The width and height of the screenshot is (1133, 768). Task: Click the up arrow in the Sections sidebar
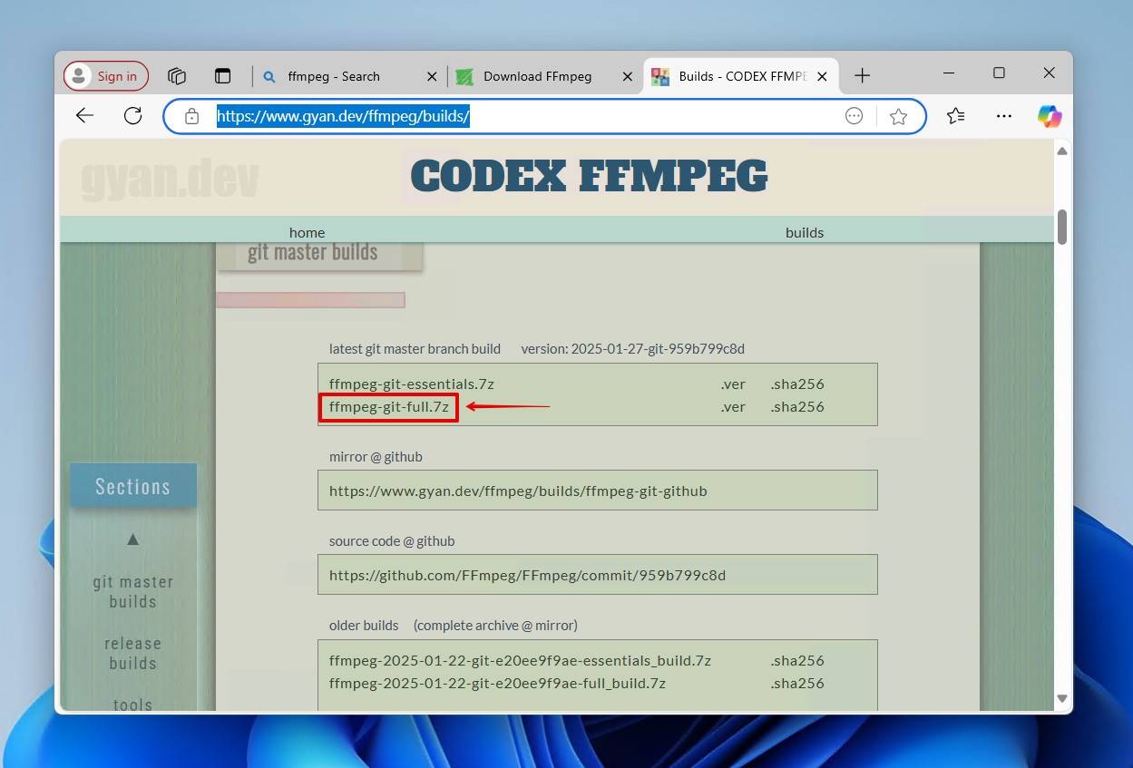(132, 539)
